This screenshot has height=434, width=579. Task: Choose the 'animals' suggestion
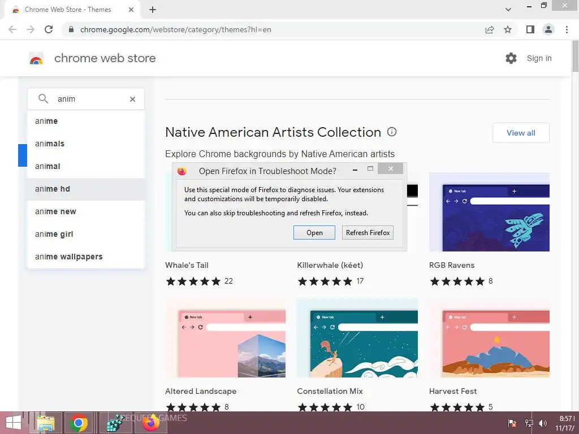point(86,144)
